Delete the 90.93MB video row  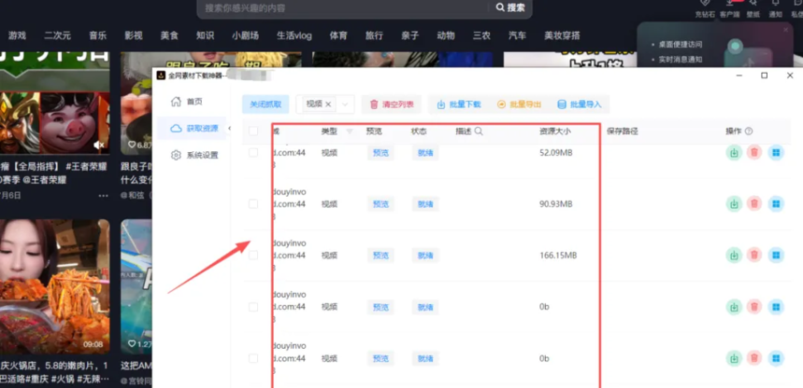[754, 203]
